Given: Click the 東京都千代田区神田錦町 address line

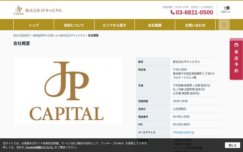Looking at the screenshot, I should 193,73.
